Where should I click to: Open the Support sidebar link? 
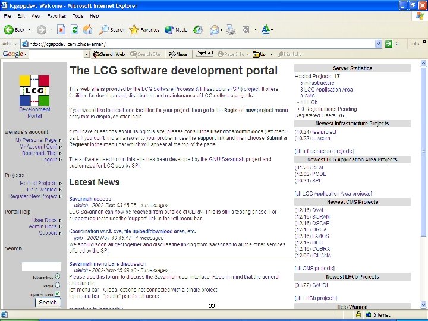point(48,233)
